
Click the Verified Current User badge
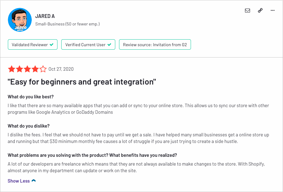point(88,44)
